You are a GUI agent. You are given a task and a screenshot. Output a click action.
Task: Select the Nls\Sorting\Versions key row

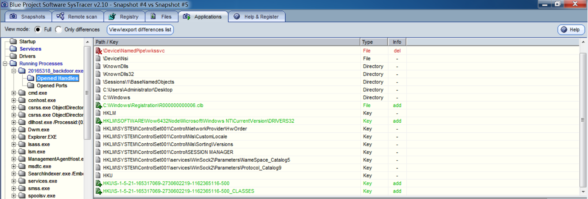337,144
